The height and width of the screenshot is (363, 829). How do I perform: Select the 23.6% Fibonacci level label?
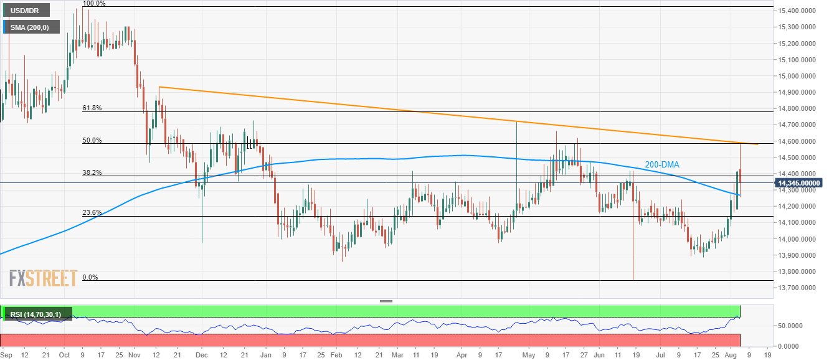point(92,212)
